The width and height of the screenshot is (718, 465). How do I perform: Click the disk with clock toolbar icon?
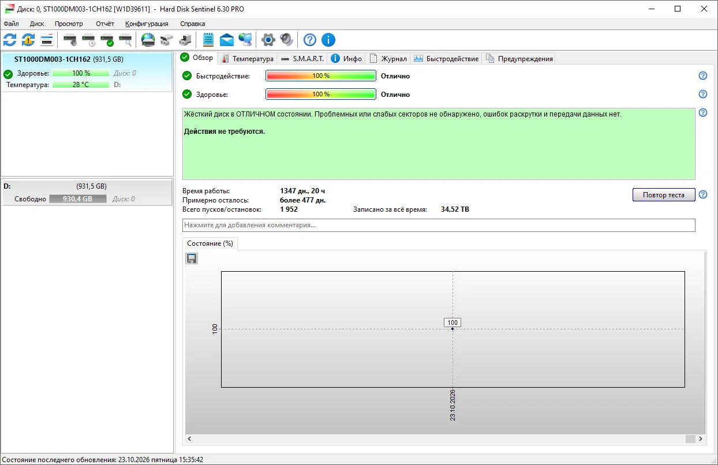click(88, 40)
